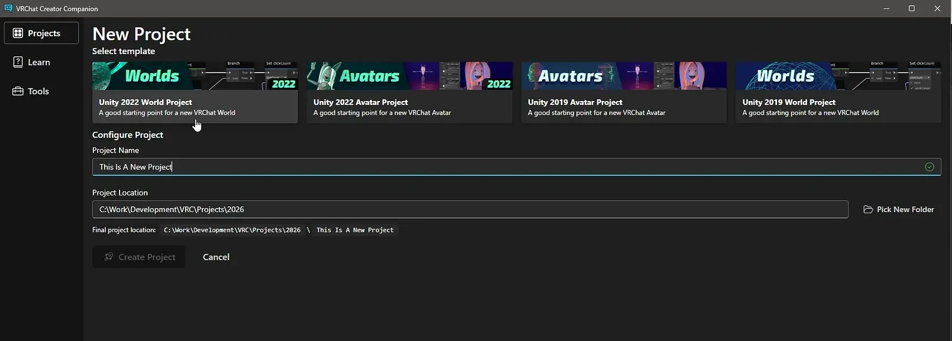The height and width of the screenshot is (341, 952).
Task: Open the Projects sidebar section
Action: 41,33
